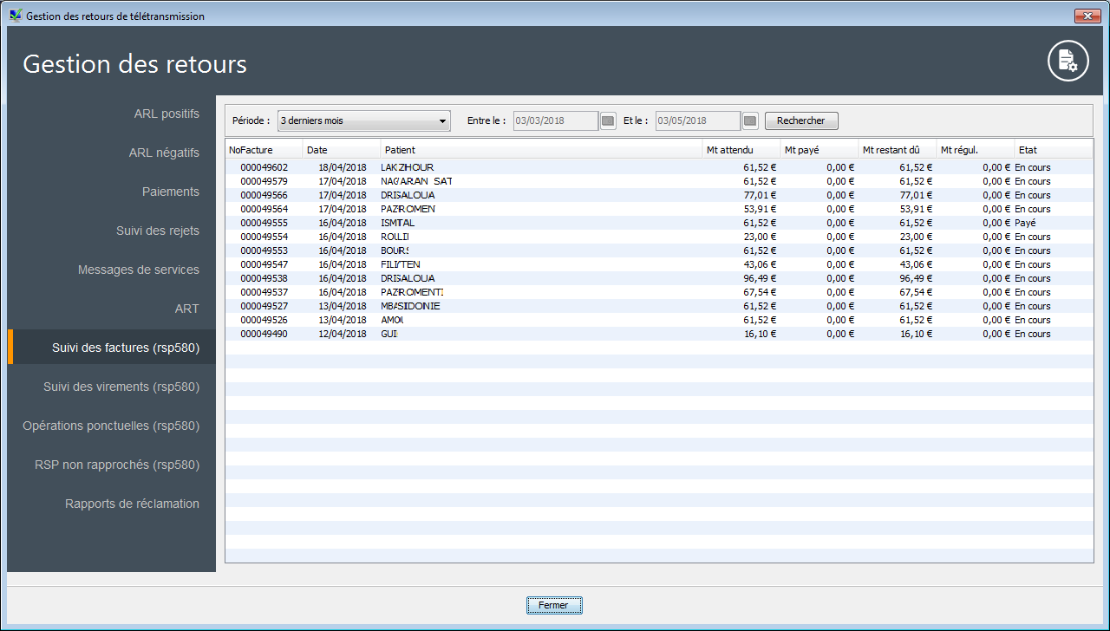Open Rapports de réclamation
This screenshot has width=1110, height=631.
point(132,504)
